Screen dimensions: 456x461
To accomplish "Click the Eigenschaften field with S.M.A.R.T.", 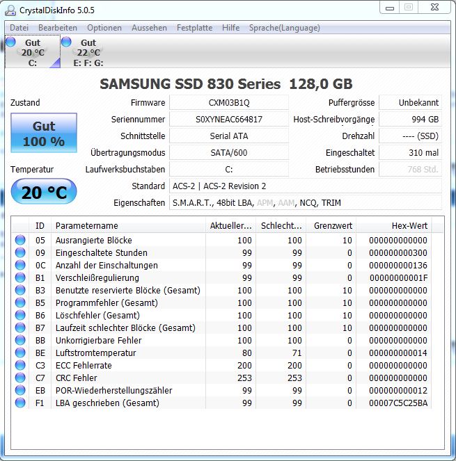I will coord(306,202).
